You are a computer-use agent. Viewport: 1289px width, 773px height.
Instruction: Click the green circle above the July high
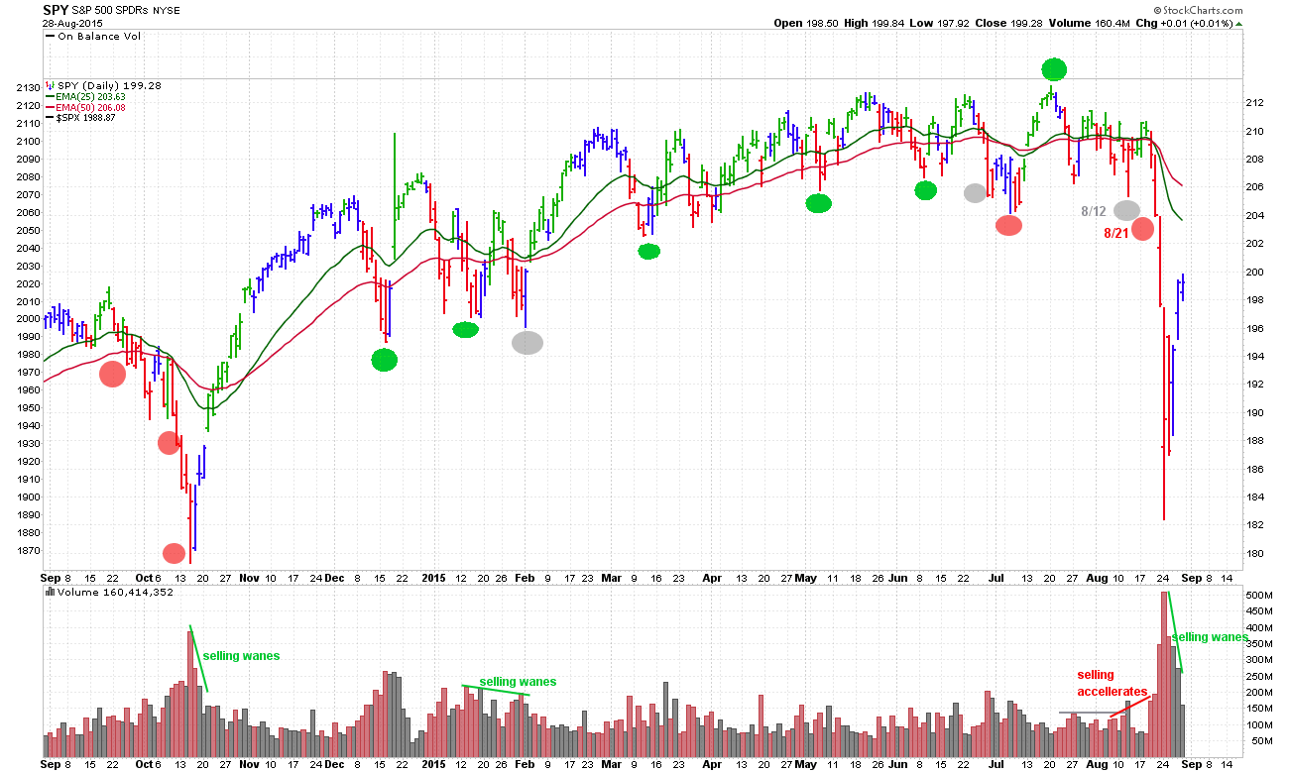coord(1054,68)
